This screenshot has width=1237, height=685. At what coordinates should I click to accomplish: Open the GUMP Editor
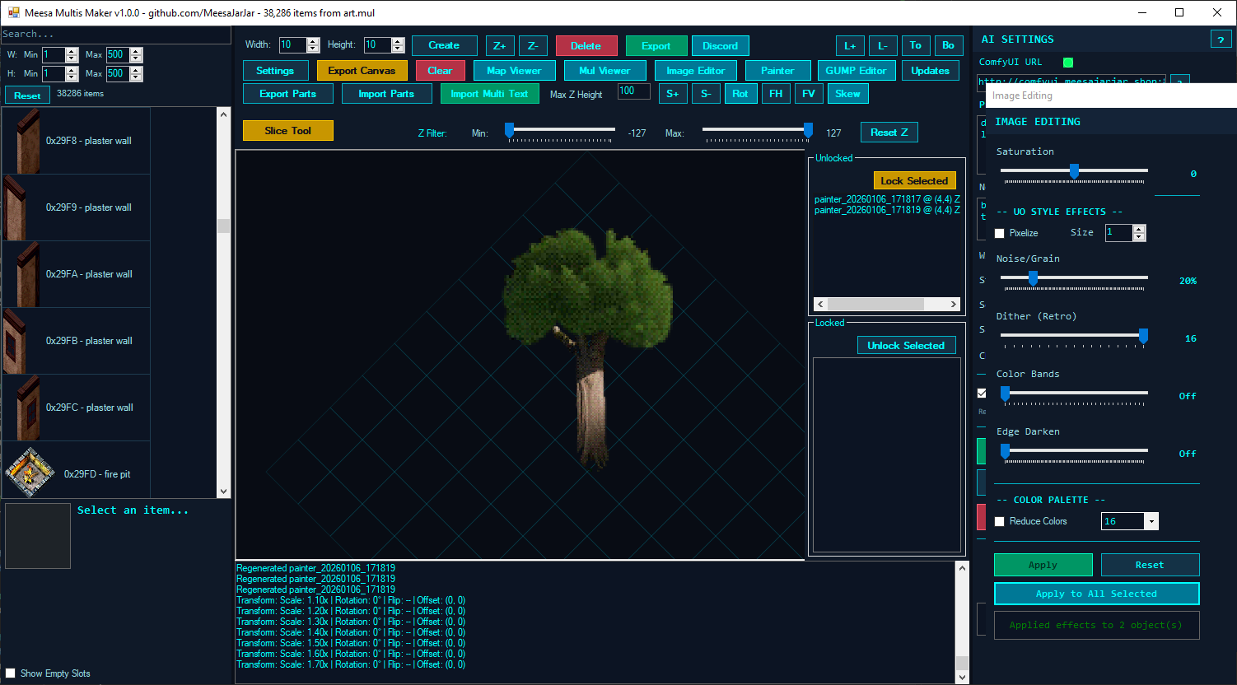856,71
